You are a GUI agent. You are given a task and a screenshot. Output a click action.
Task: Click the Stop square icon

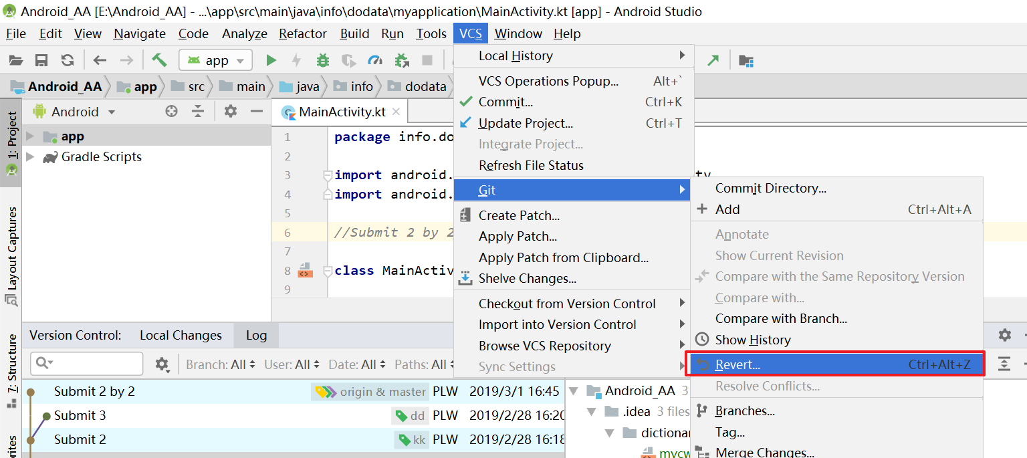coord(427,61)
